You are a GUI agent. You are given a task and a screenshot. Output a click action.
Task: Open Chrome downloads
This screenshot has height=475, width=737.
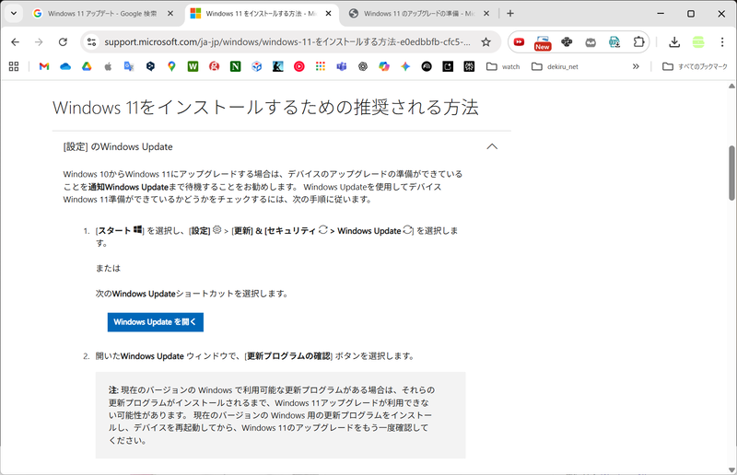click(674, 42)
